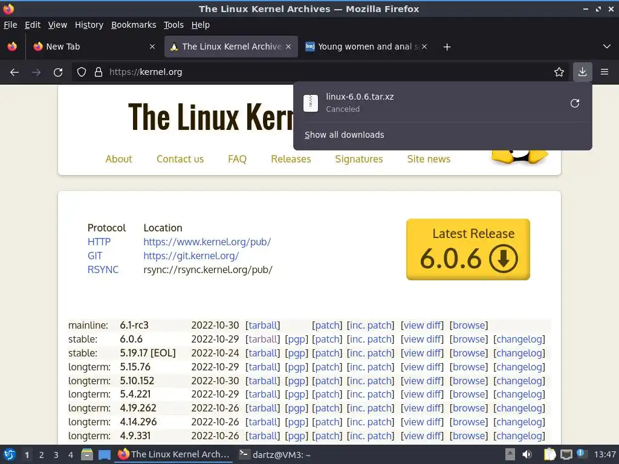Image resolution: width=619 pixels, height=464 pixels.
Task: Switch to workspace 3
Action: point(56,455)
